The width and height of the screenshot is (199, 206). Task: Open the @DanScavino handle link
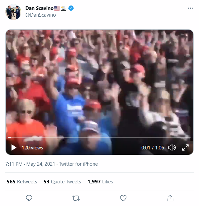point(41,15)
